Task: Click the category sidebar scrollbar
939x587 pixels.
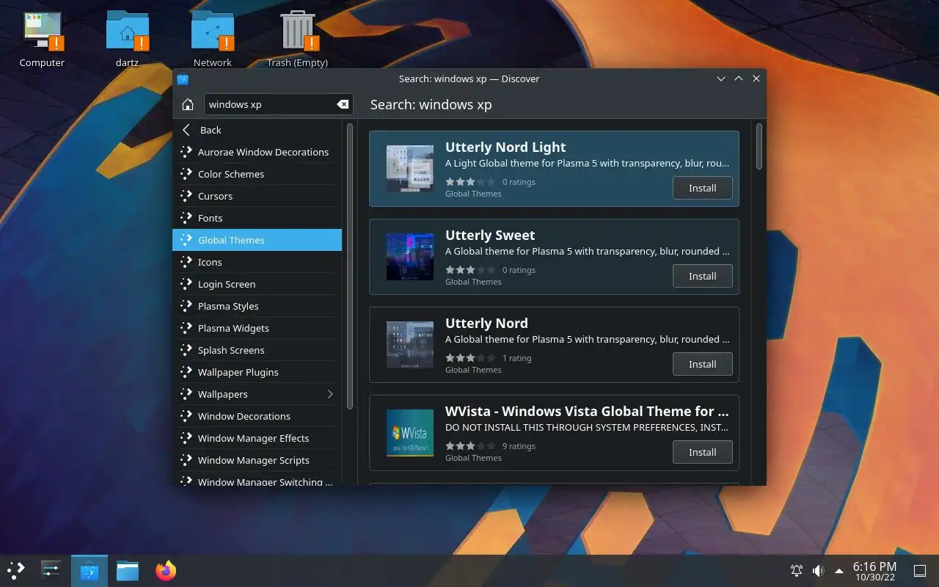Action: (350, 266)
